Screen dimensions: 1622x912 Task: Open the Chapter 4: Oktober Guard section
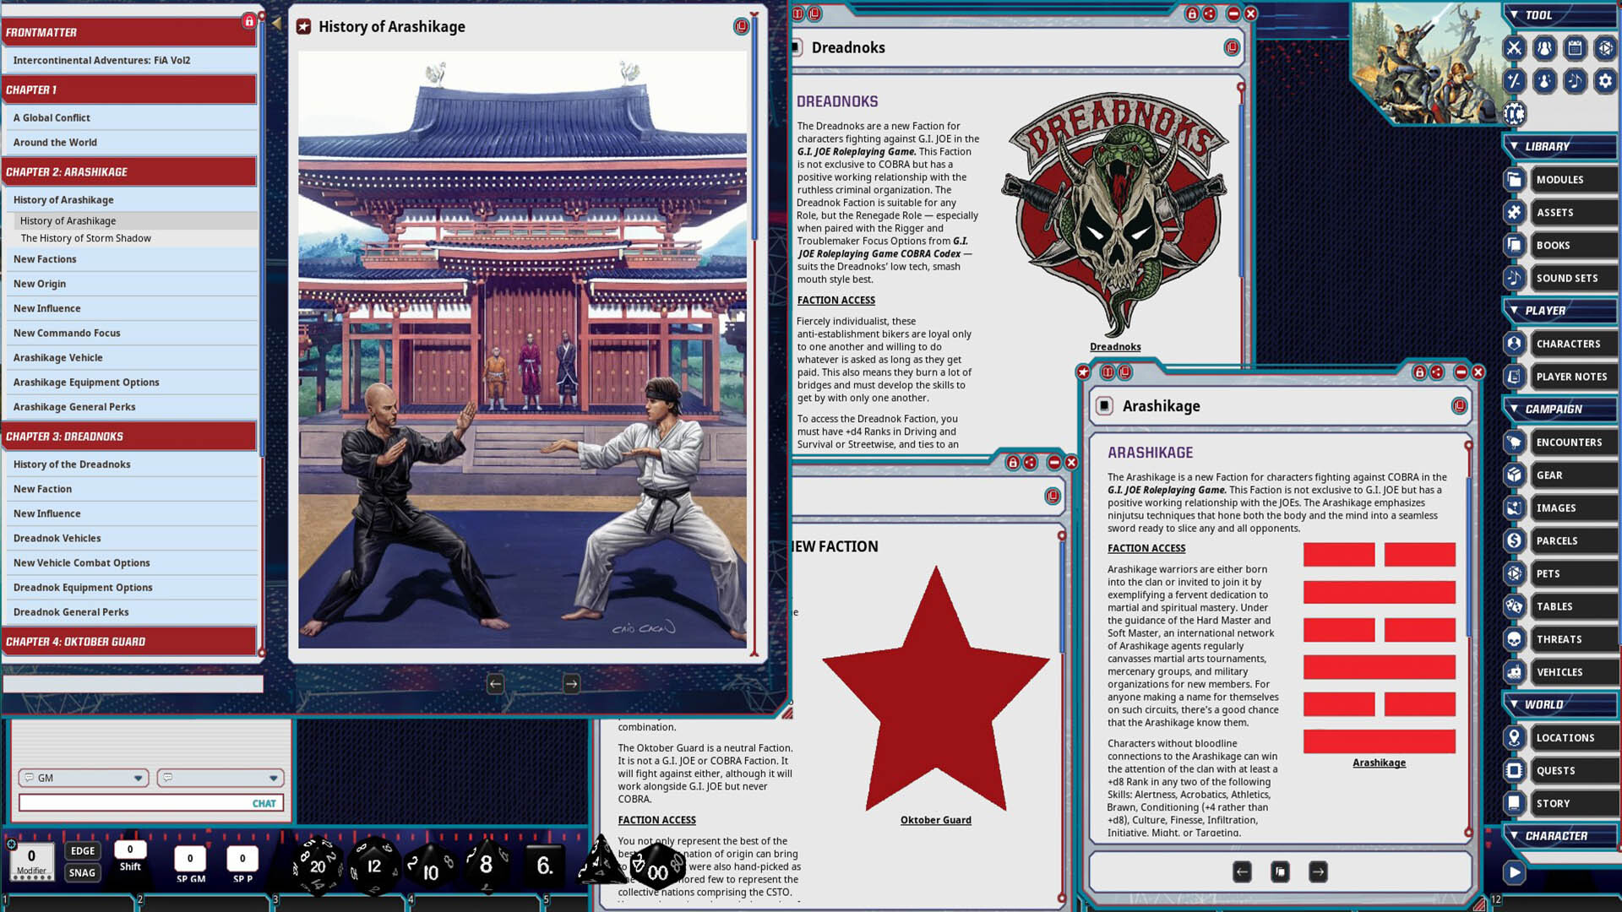pos(128,641)
